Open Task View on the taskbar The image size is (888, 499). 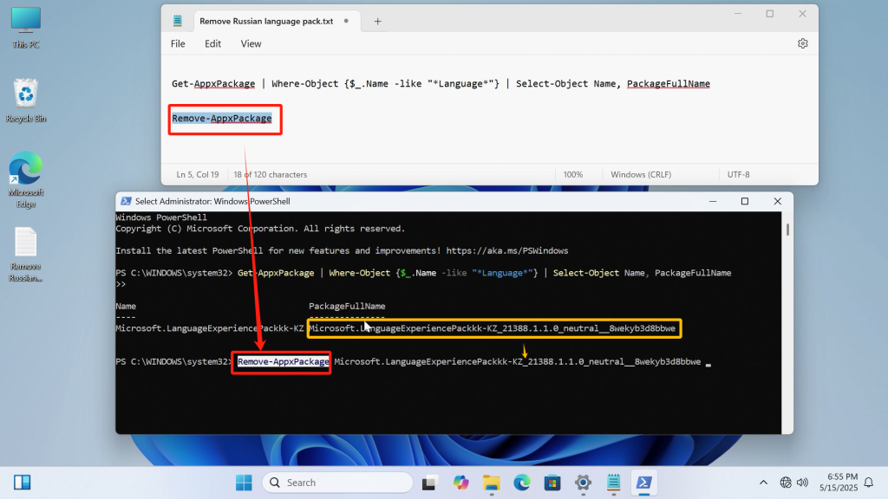[430, 483]
